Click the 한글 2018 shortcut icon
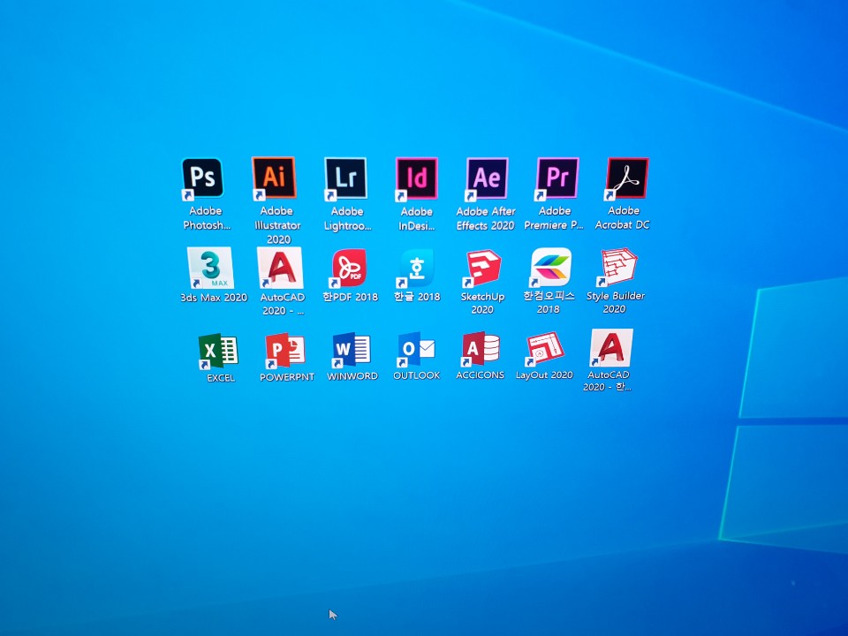Screen dimensions: 848x636 click(x=416, y=268)
